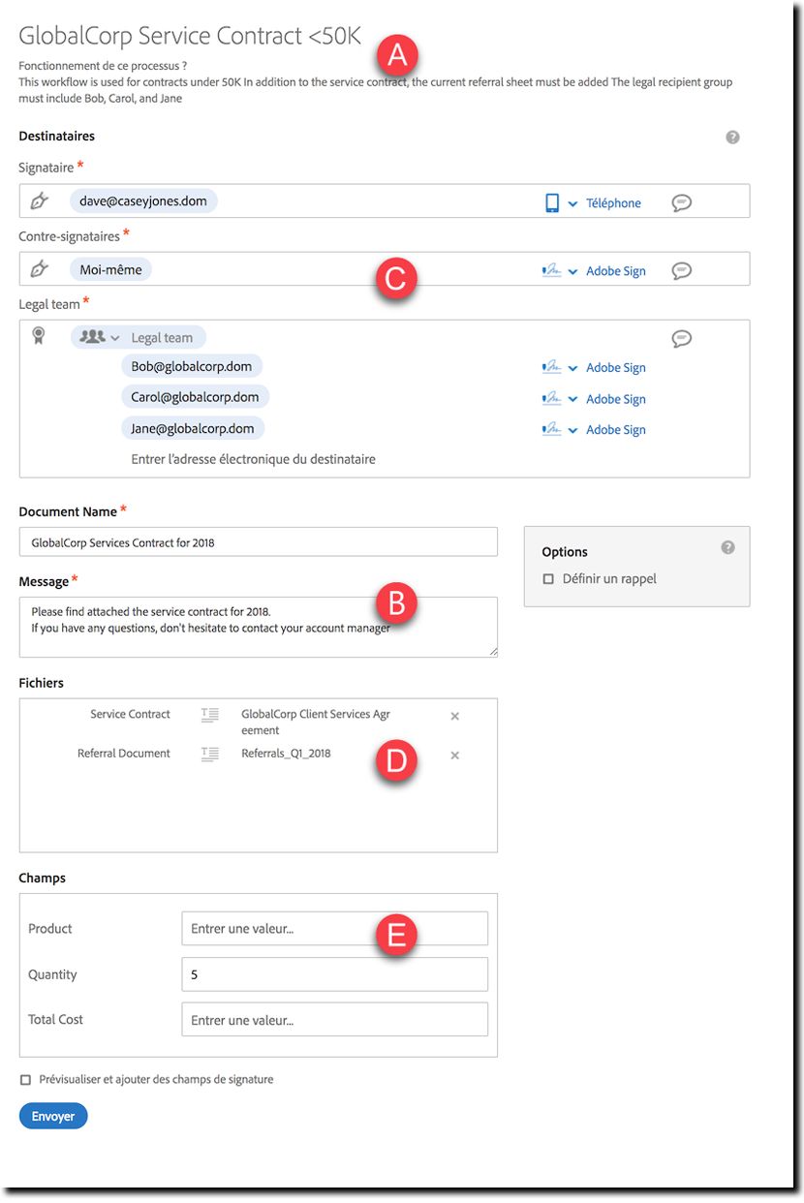Open the private message bubble for Signataire
Image resolution: width=804 pixels, height=1203 pixels.
[x=682, y=203]
